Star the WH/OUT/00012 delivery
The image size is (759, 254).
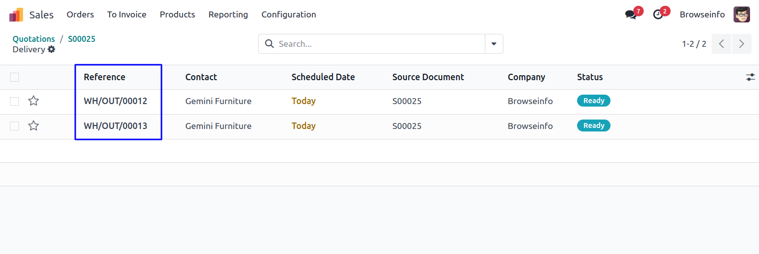point(33,101)
